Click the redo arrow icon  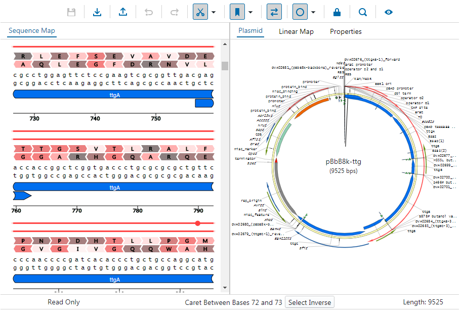175,12
